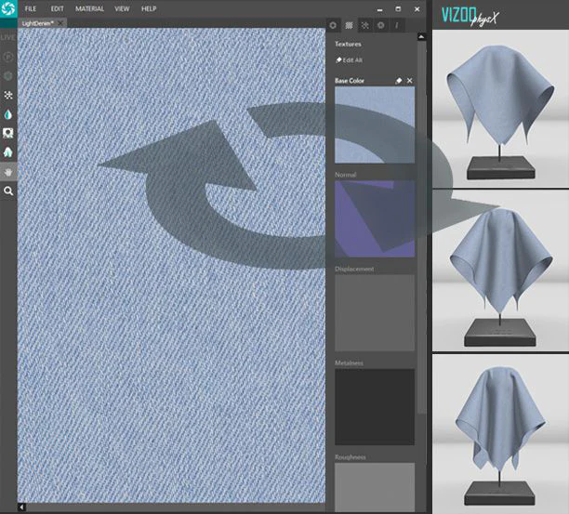Open the FILE menu

click(x=31, y=8)
